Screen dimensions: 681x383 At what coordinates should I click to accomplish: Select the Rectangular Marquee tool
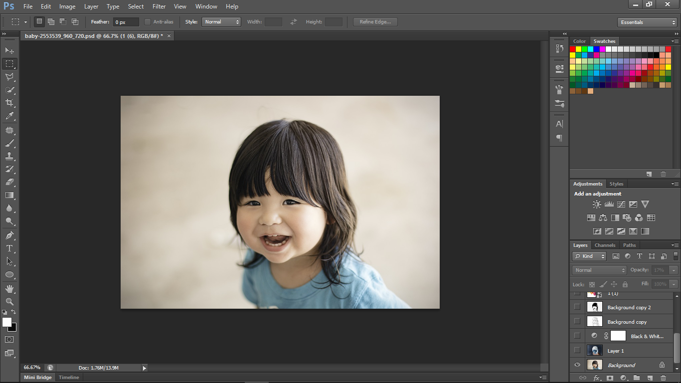[9, 64]
